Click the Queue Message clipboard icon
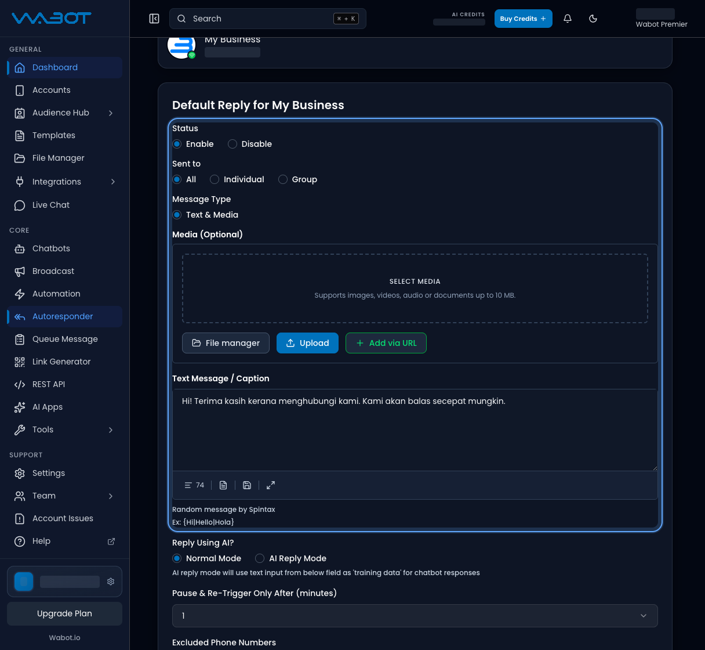 20,340
